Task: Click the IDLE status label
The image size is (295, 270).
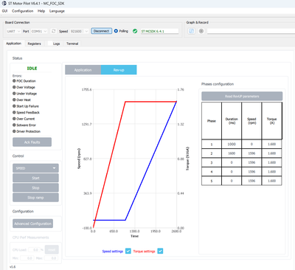Action: click(x=32, y=69)
